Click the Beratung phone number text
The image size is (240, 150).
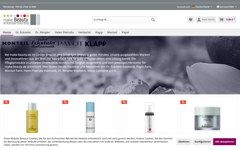pos(20,7)
